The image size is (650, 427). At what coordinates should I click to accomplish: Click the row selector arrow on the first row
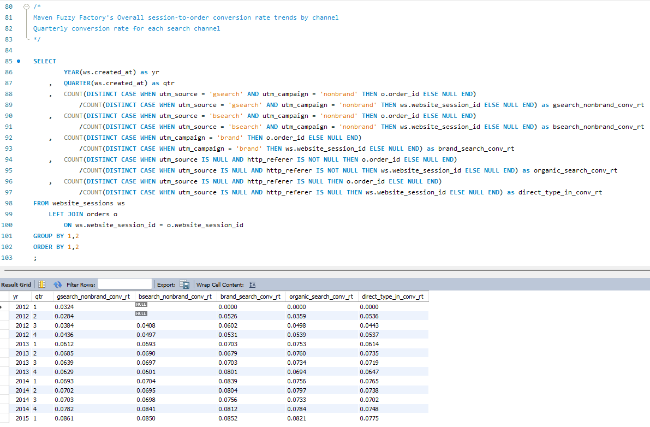pos(4,307)
